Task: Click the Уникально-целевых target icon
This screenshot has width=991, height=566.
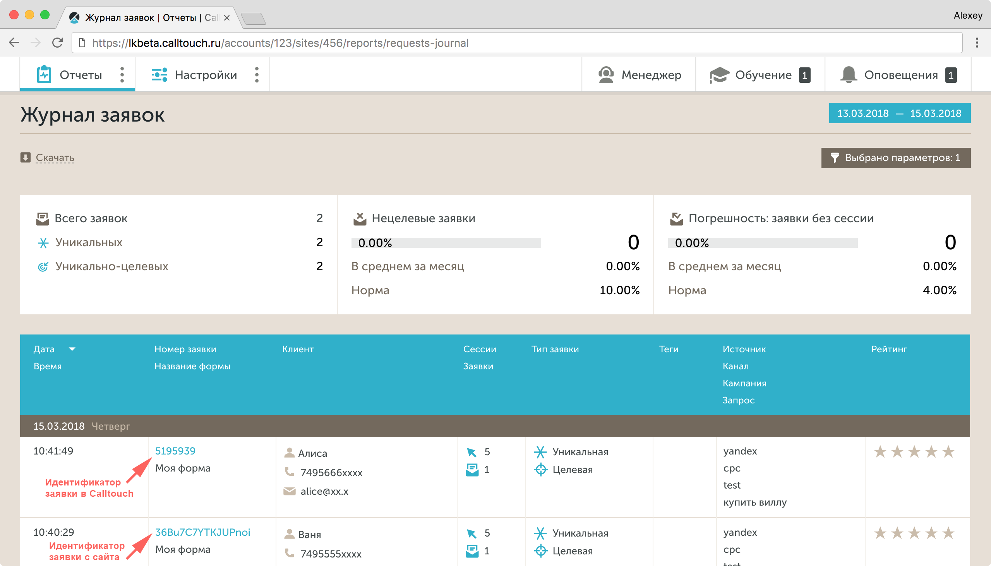Action: click(43, 267)
